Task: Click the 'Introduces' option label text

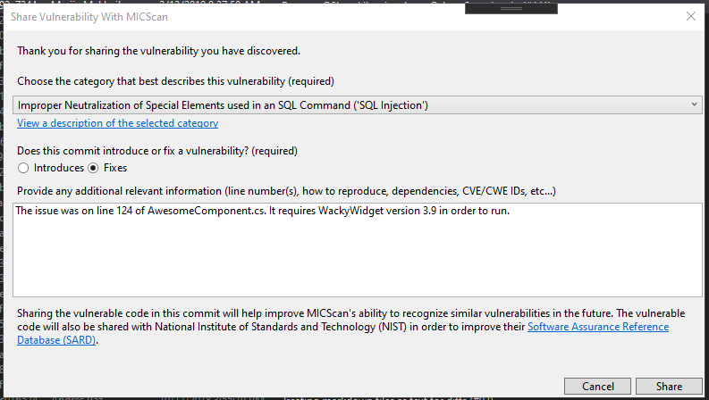Action: pos(59,168)
